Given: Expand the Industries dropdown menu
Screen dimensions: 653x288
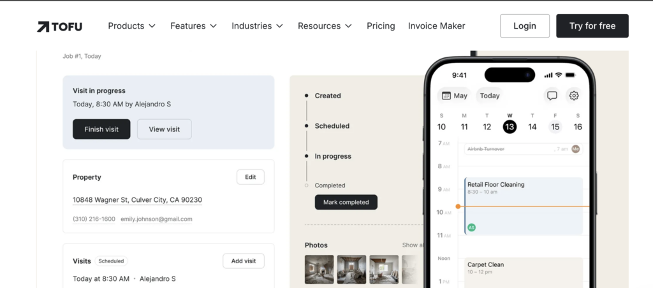Looking at the screenshot, I should click(258, 25).
